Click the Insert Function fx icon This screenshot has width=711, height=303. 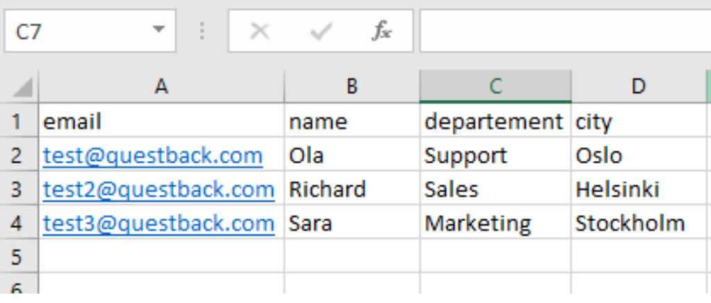pos(382,31)
